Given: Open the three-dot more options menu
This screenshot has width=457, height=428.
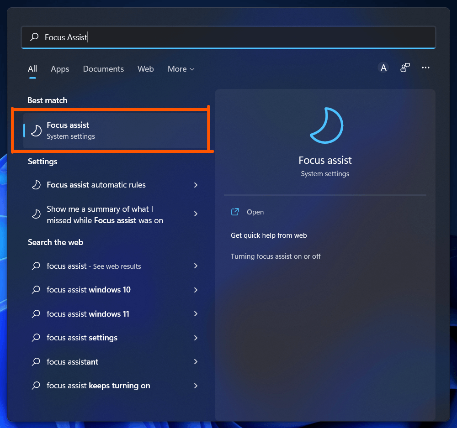Looking at the screenshot, I should [425, 68].
